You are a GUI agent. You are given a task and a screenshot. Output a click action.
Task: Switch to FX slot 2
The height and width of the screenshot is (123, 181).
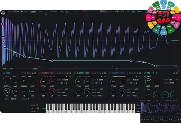coord(157,73)
